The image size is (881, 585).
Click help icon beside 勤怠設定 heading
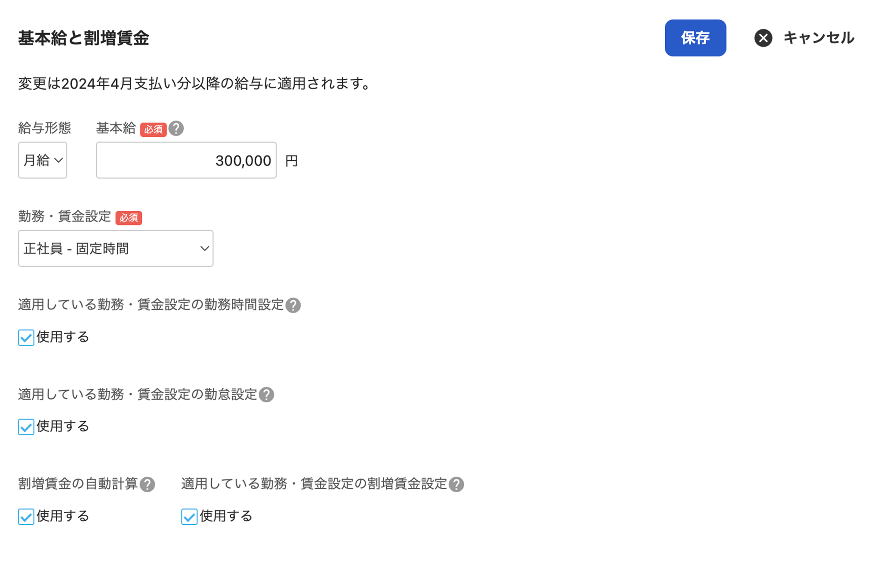[x=266, y=395]
